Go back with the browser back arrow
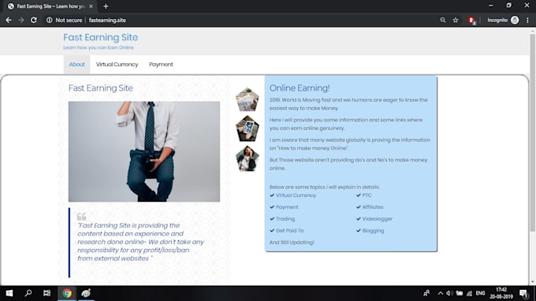This screenshot has width=536, height=301. 9,20
